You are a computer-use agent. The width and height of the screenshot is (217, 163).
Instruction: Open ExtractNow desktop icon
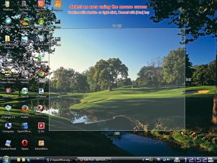pos(41,143)
